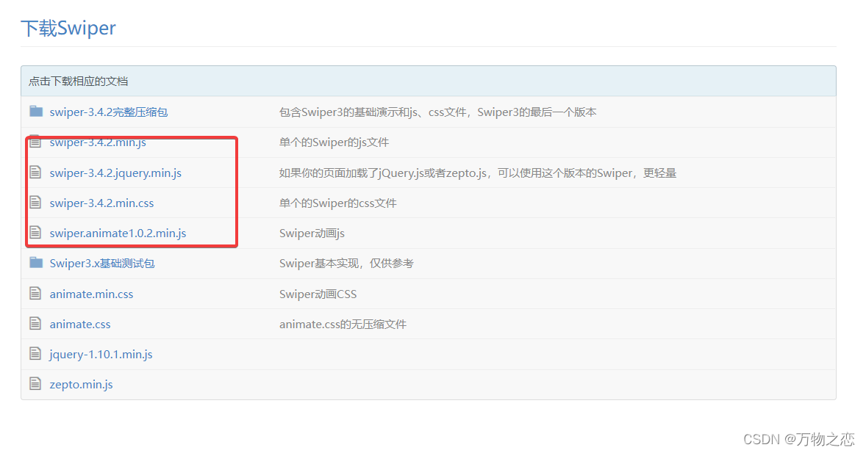
Task: Click the 下载Swiper page heading
Action: tap(68, 28)
